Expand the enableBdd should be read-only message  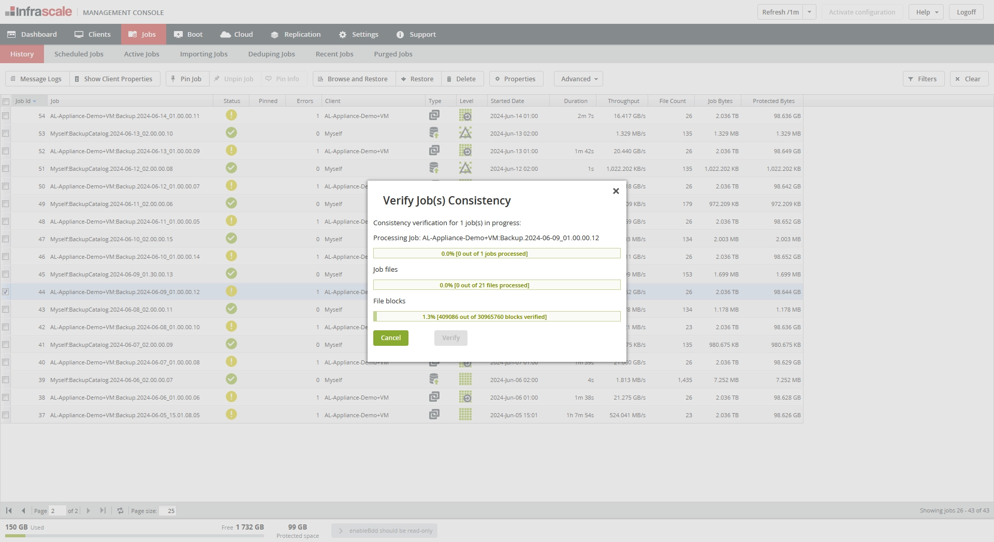click(x=384, y=531)
